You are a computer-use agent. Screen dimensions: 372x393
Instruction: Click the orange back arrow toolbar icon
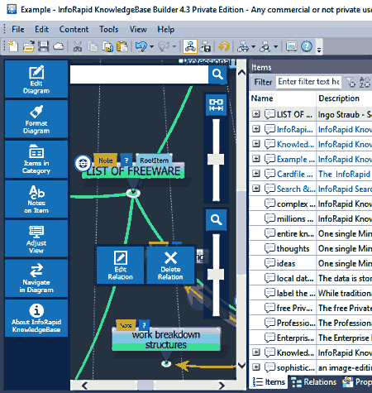(x=224, y=46)
